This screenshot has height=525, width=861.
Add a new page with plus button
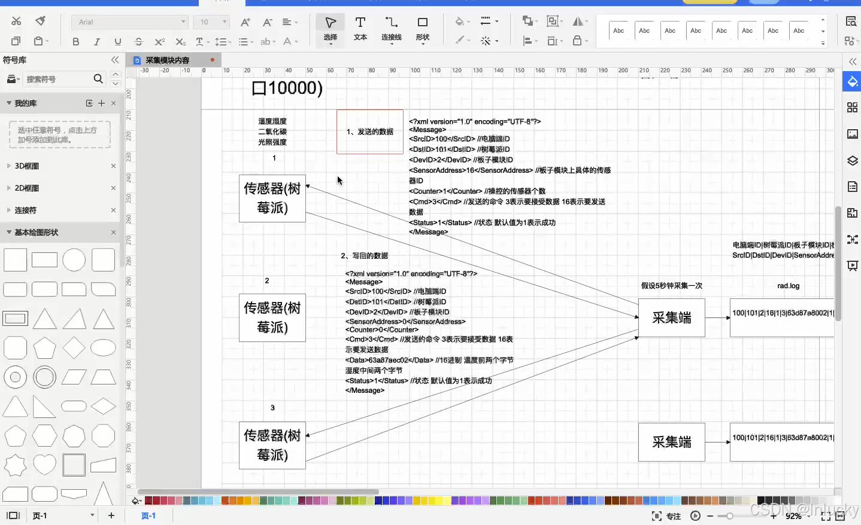111,515
